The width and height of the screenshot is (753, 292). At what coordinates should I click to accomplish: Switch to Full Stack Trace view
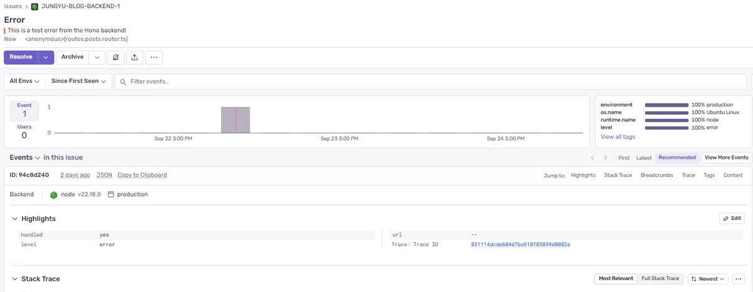[660, 279]
